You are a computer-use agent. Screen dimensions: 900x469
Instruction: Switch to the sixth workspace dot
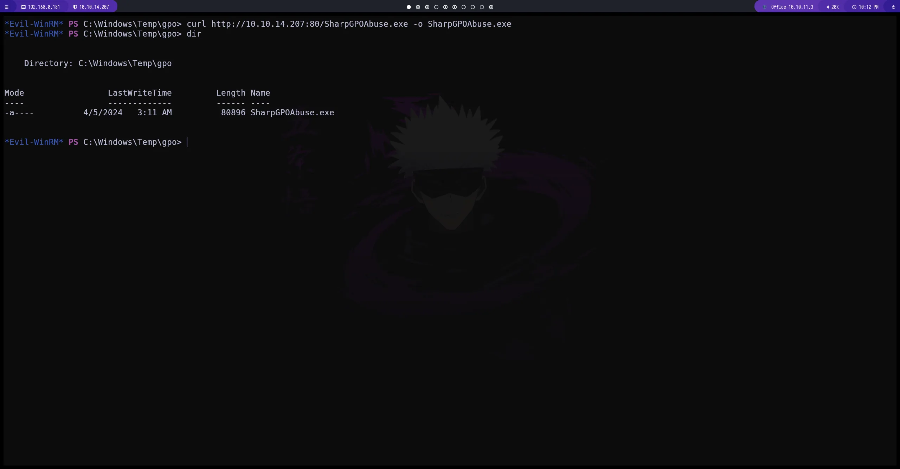click(x=455, y=7)
